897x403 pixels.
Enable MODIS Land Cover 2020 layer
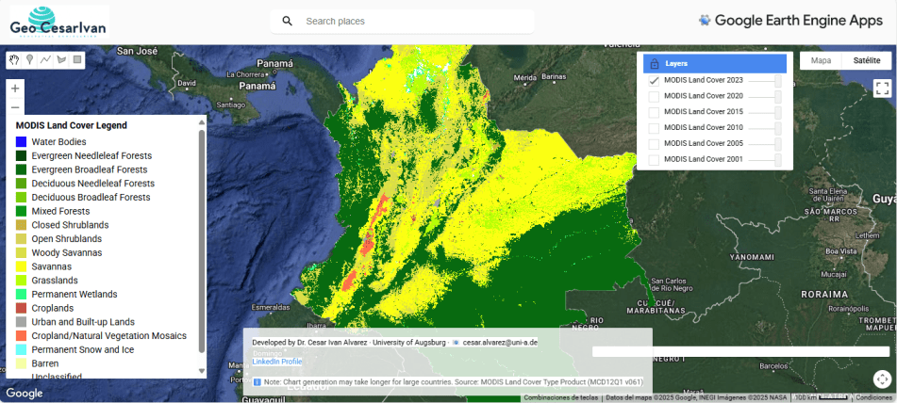pos(654,97)
